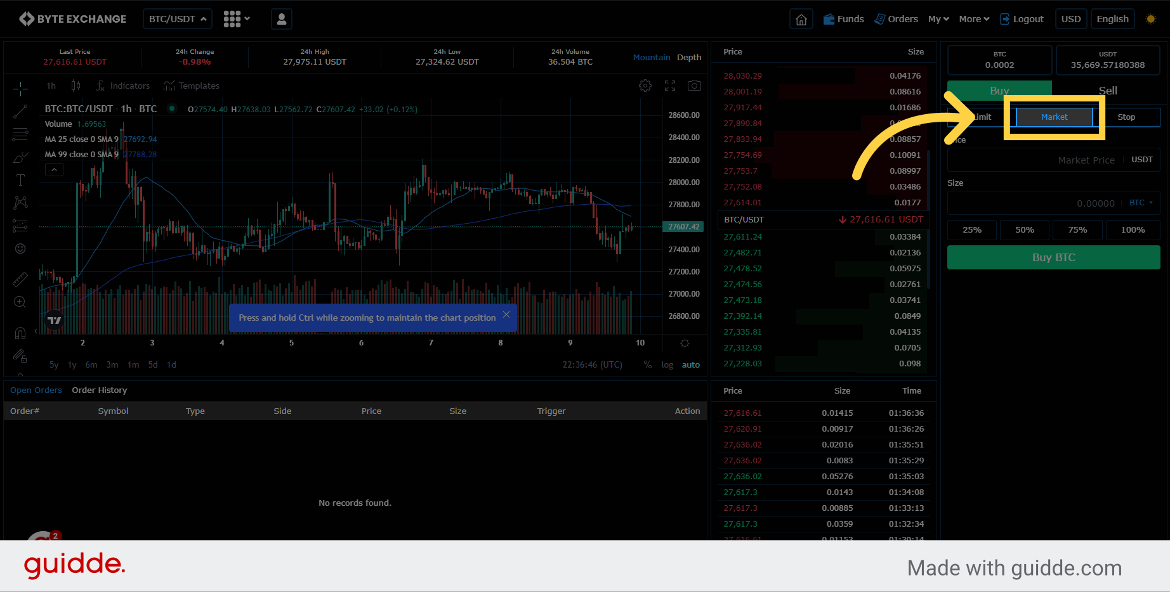This screenshot has width=1170, height=592.
Task: Select the Fibonacci lines tool
Action: [20, 134]
